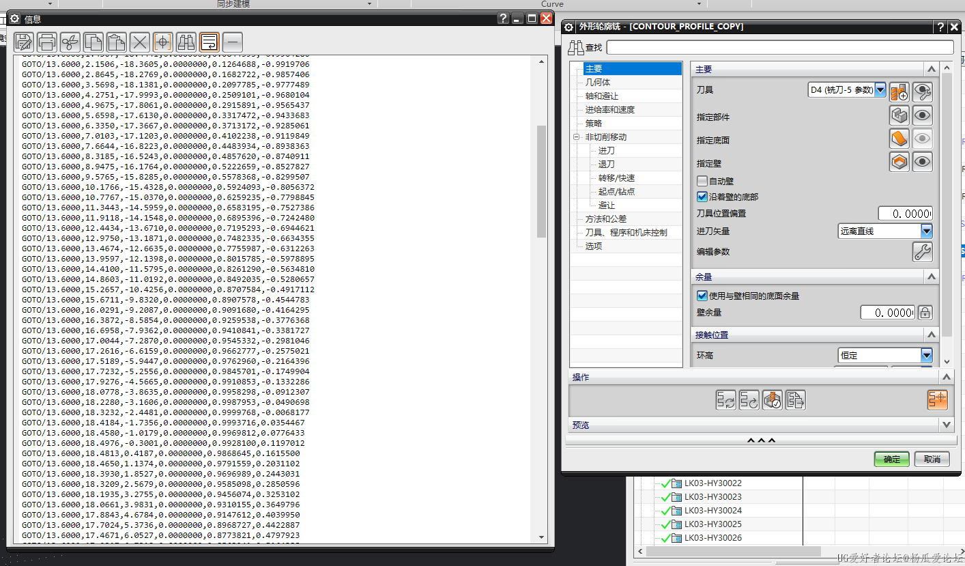
Task: Select 进刀 under 非切削移动
Action: pos(606,151)
